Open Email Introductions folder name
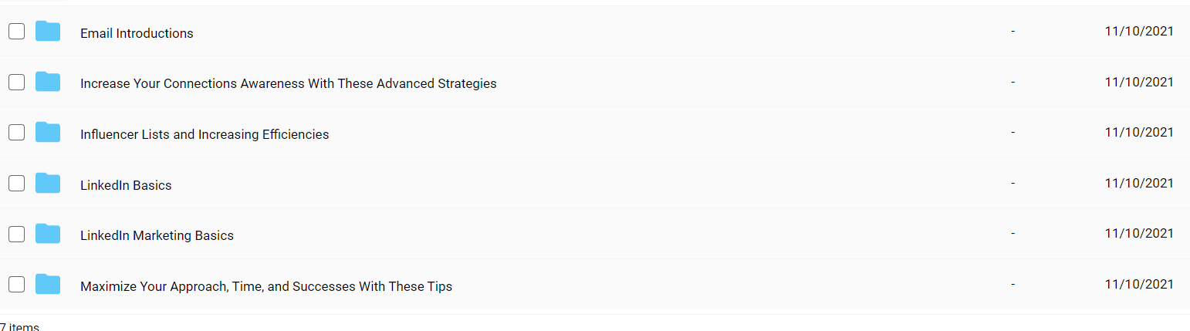This screenshot has width=1190, height=331. point(137,33)
